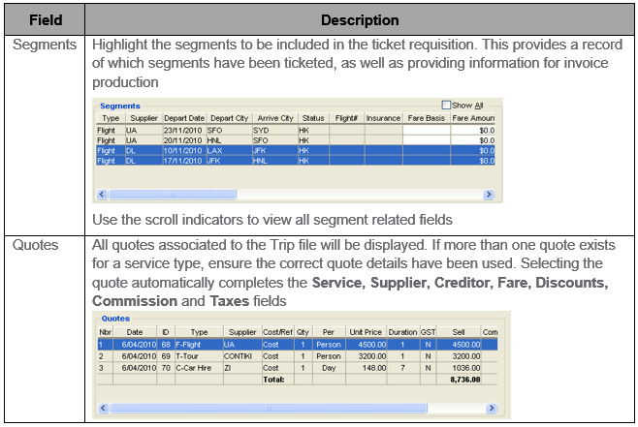
Task: Click the Nbr column header in Quotes
Action: point(106,332)
